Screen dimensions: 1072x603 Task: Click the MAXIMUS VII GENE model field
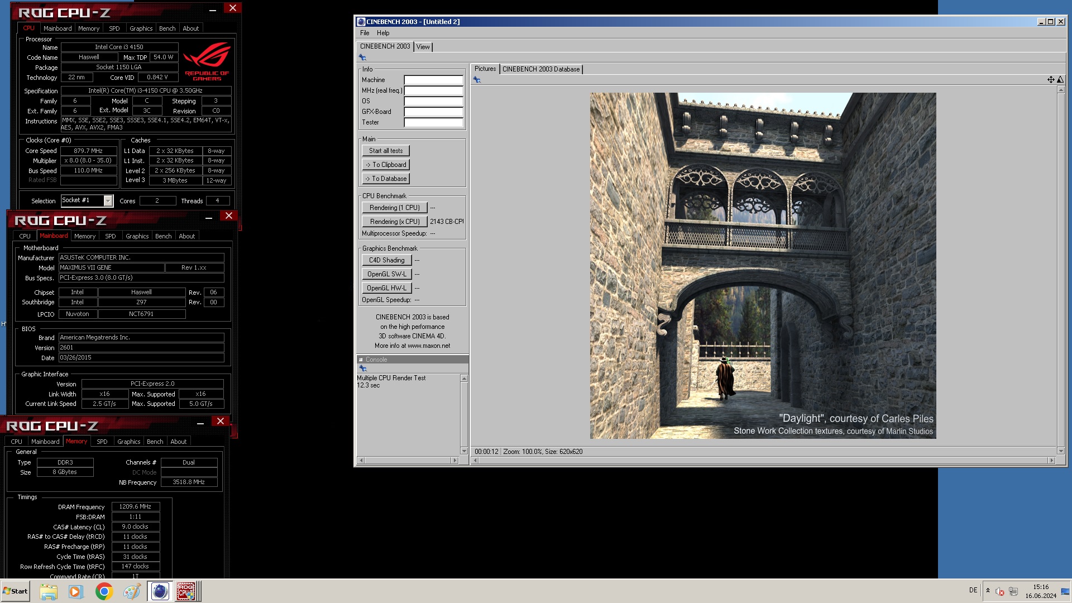112,267
